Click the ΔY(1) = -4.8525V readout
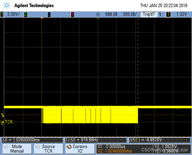Screen dimensions: 192x155 160,140
